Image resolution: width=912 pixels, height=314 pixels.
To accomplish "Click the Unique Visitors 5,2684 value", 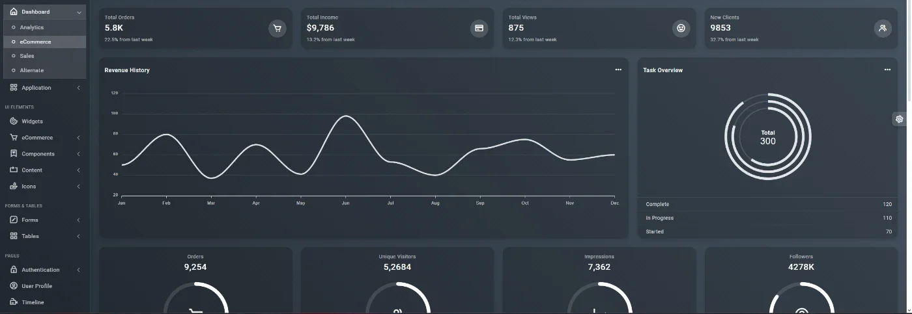I will 397,267.
